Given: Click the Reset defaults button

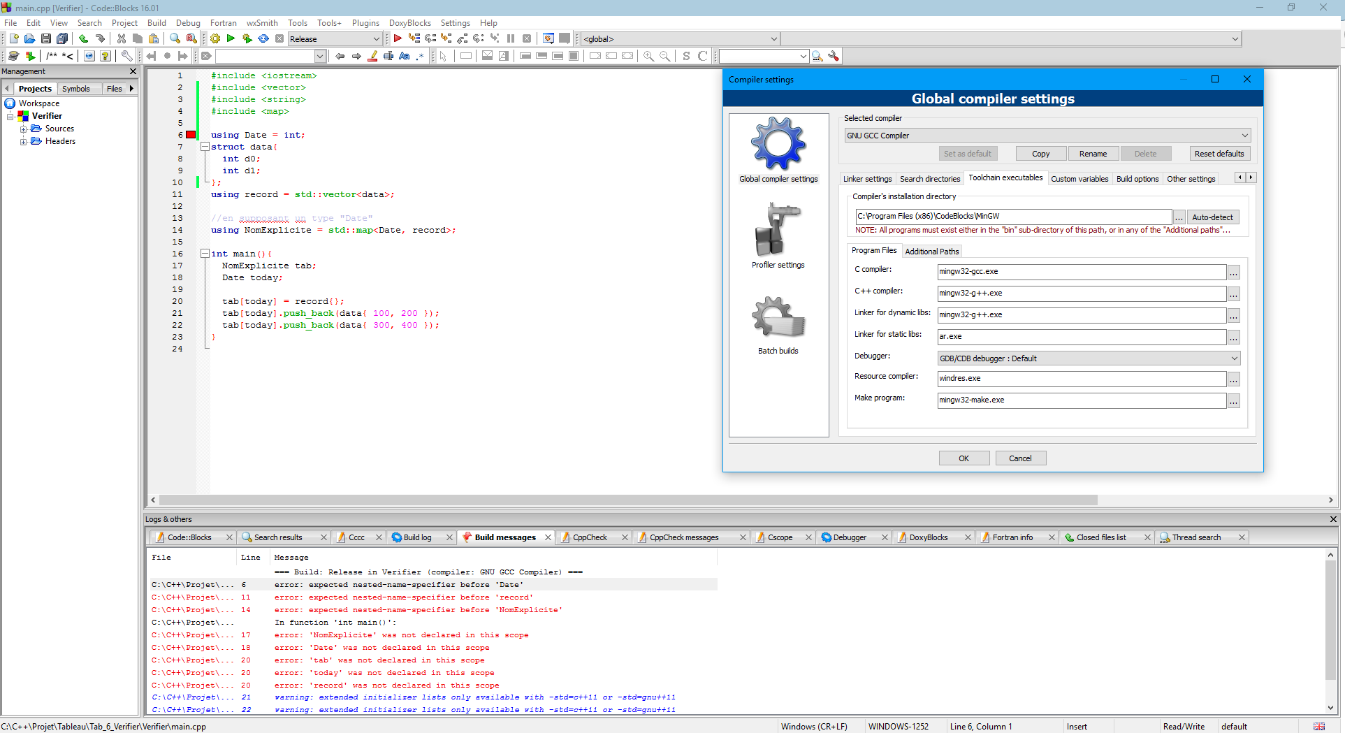Looking at the screenshot, I should (1219, 154).
